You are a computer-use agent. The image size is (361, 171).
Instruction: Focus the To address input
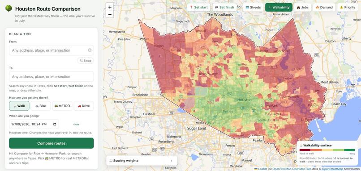(52, 76)
